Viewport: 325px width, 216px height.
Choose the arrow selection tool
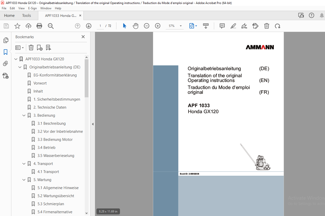click(x=124, y=26)
